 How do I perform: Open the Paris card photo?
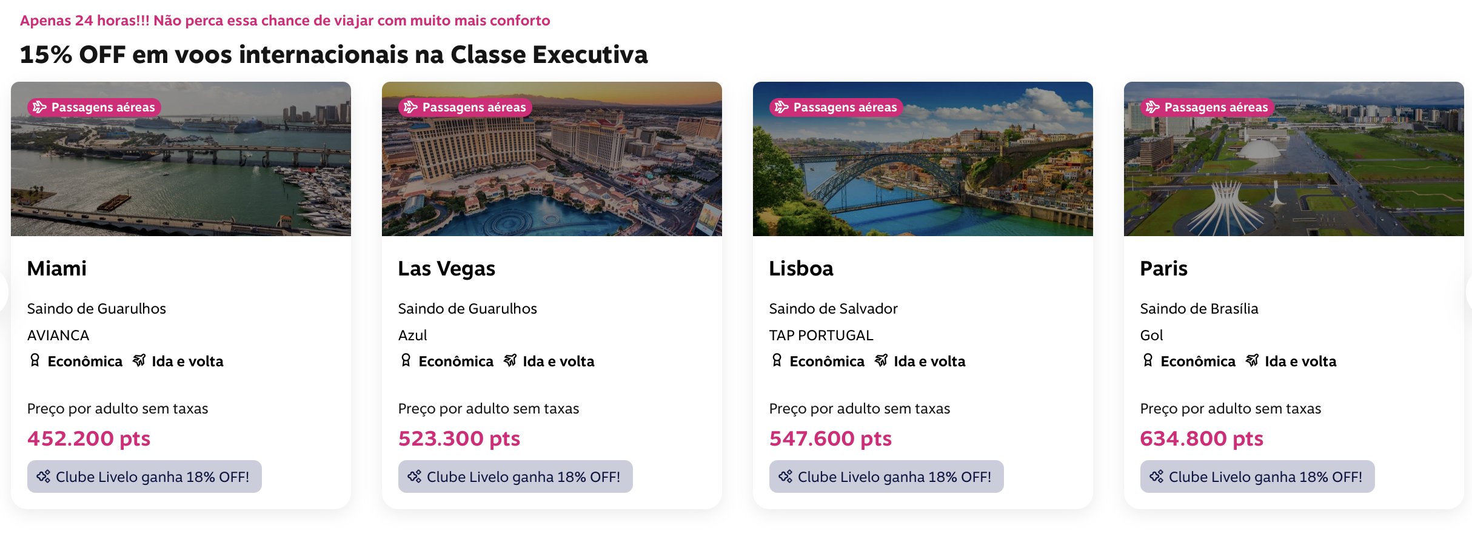pos(1294,159)
